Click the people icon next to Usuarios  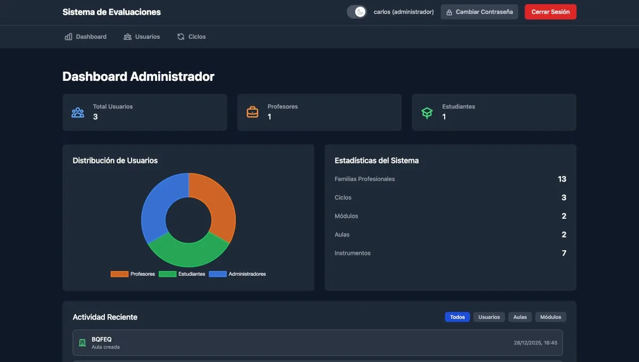point(127,36)
